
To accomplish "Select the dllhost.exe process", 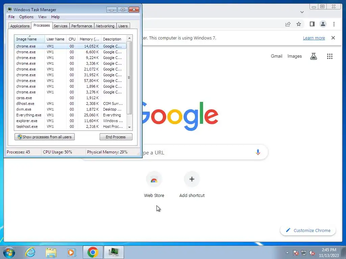I will [x=70, y=104].
